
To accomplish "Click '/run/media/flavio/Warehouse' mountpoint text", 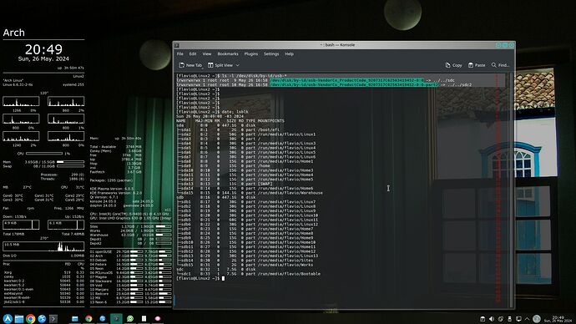I will coord(291,193).
